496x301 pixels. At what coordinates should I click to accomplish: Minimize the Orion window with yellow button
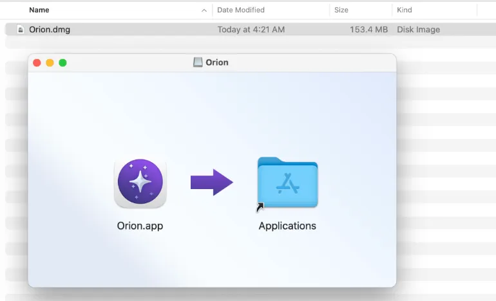(x=50, y=63)
